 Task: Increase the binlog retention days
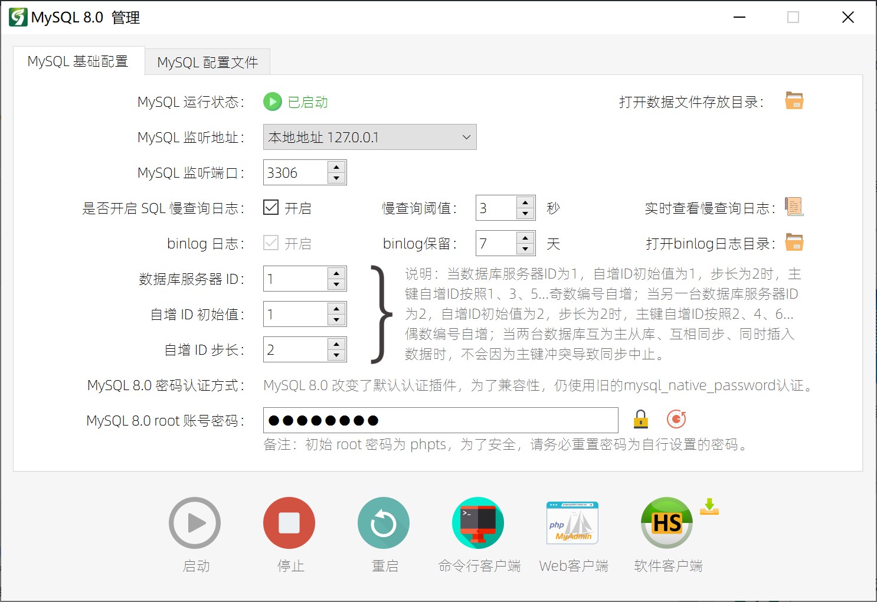pos(525,238)
